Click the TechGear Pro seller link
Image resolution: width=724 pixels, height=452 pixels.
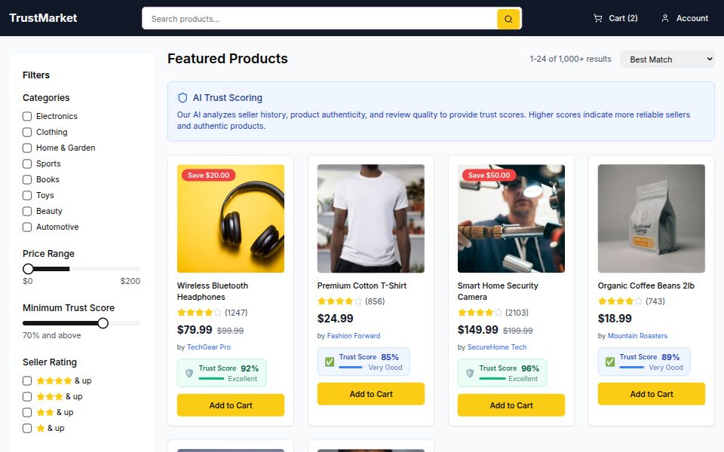point(210,347)
